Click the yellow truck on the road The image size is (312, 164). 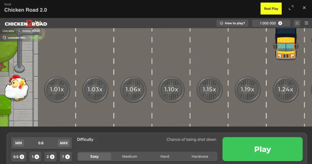click(286, 44)
